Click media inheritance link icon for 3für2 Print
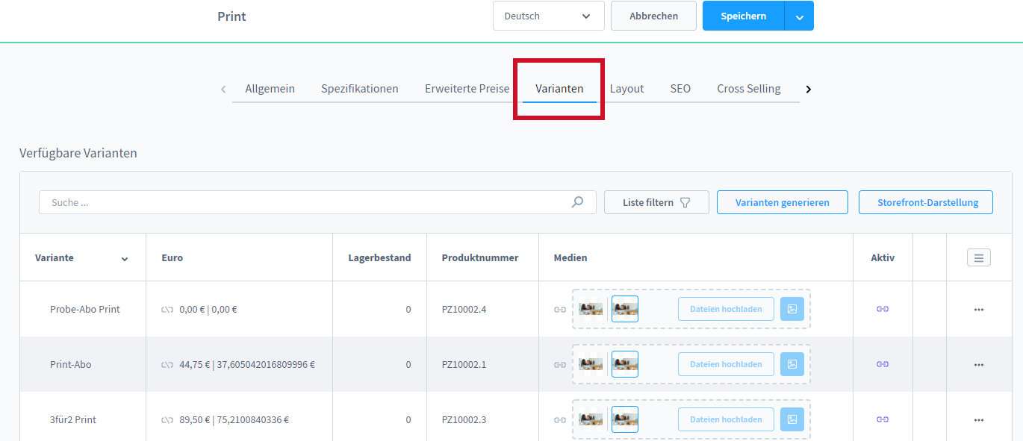 click(x=559, y=420)
